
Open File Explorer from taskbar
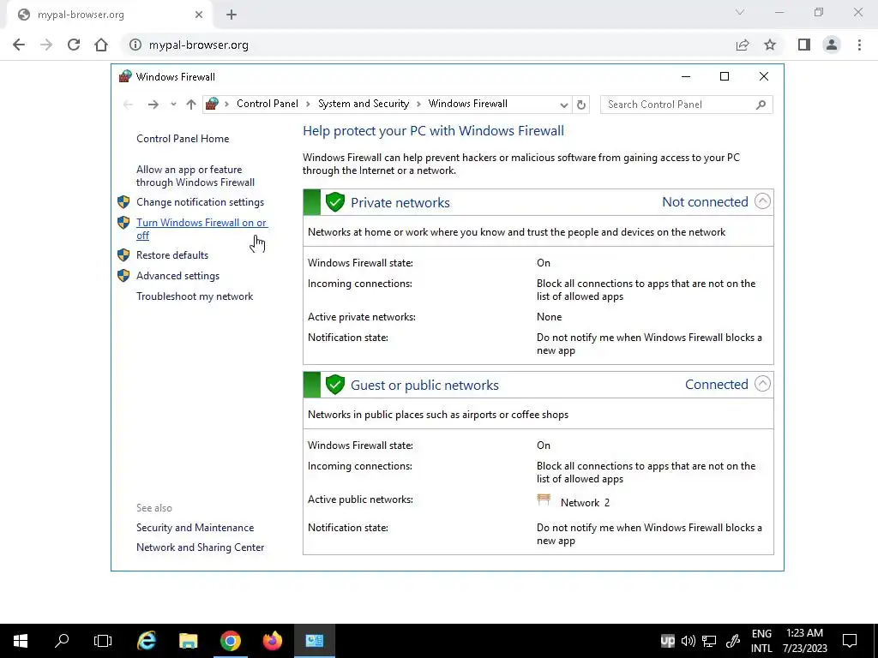click(x=189, y=641)
